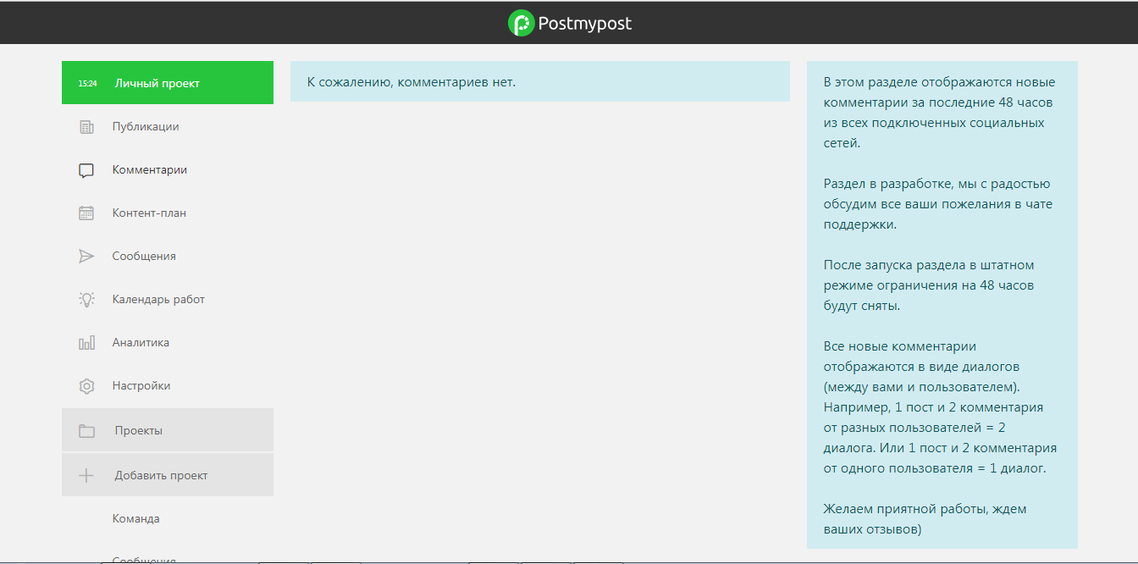This screenshot has height=564, width=1138.
Task: Click the Аналитика label text
Action: [x=141, y=342]
